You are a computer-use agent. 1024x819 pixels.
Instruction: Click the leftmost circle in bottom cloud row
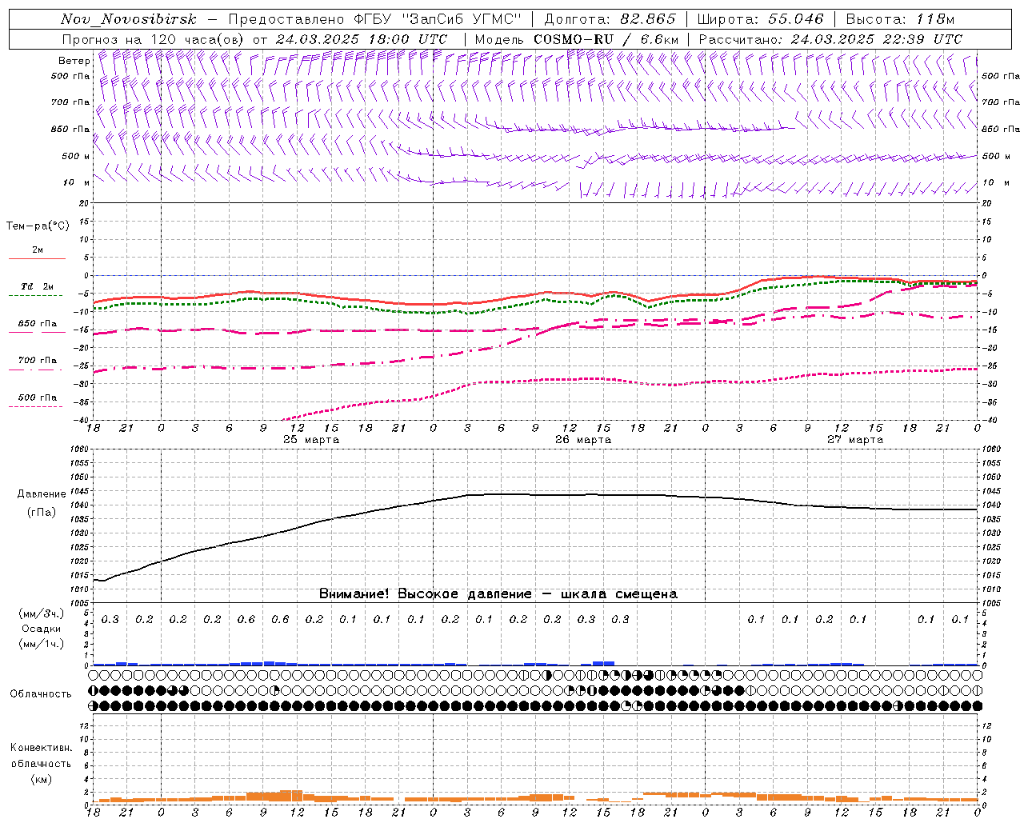coord(94,705)
